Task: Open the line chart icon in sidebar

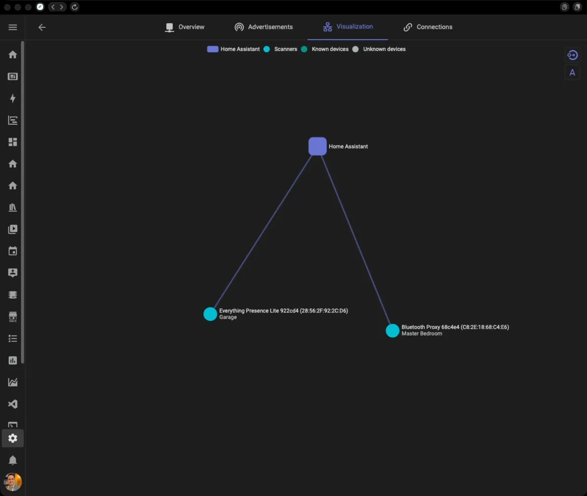Action: (x=13, y=382)
